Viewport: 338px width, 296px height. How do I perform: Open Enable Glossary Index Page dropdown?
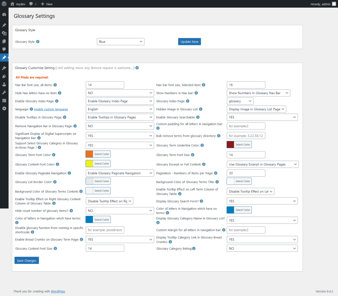(120, 101)
